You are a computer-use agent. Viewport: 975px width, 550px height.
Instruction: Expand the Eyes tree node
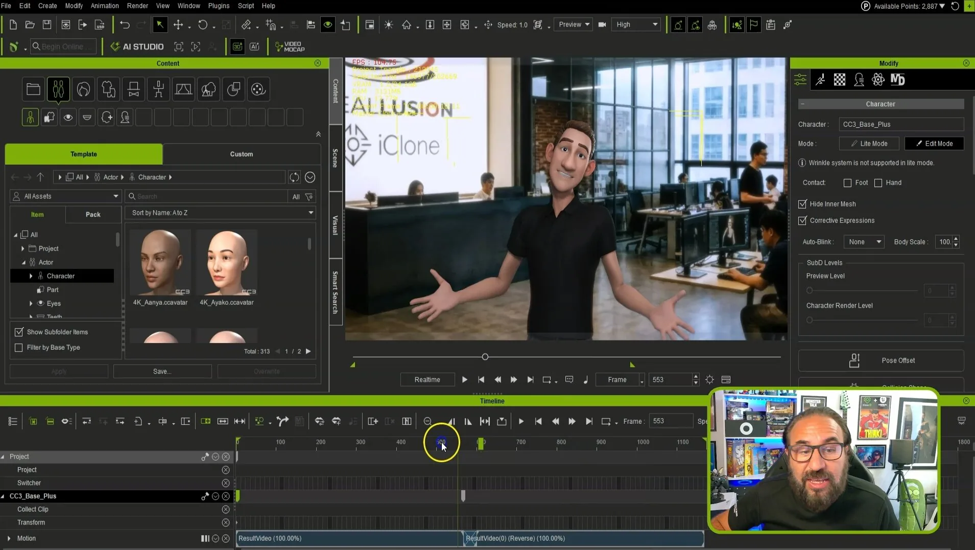click(x=31, y=304)
